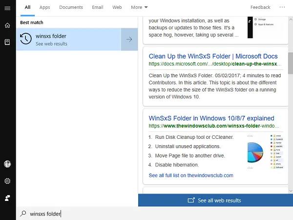Viewport: 293px width, 220px height.
Task: Click the Feedback link
Action: 260,7
